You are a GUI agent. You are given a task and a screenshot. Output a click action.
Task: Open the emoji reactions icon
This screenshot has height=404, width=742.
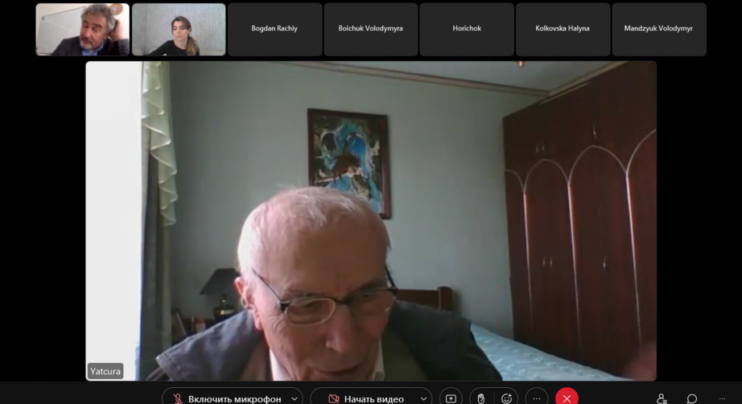coord(507,398)
